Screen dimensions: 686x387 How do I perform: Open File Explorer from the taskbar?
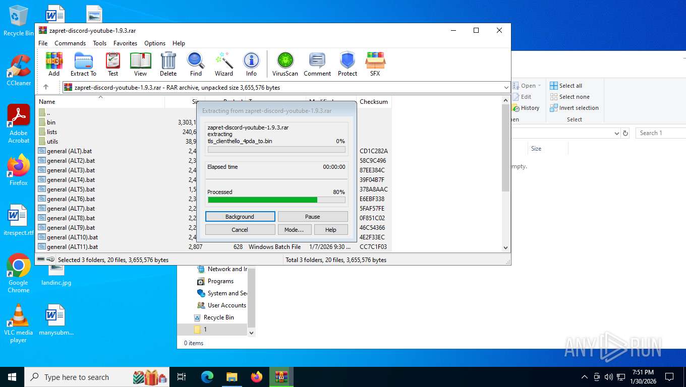[232, 376]
